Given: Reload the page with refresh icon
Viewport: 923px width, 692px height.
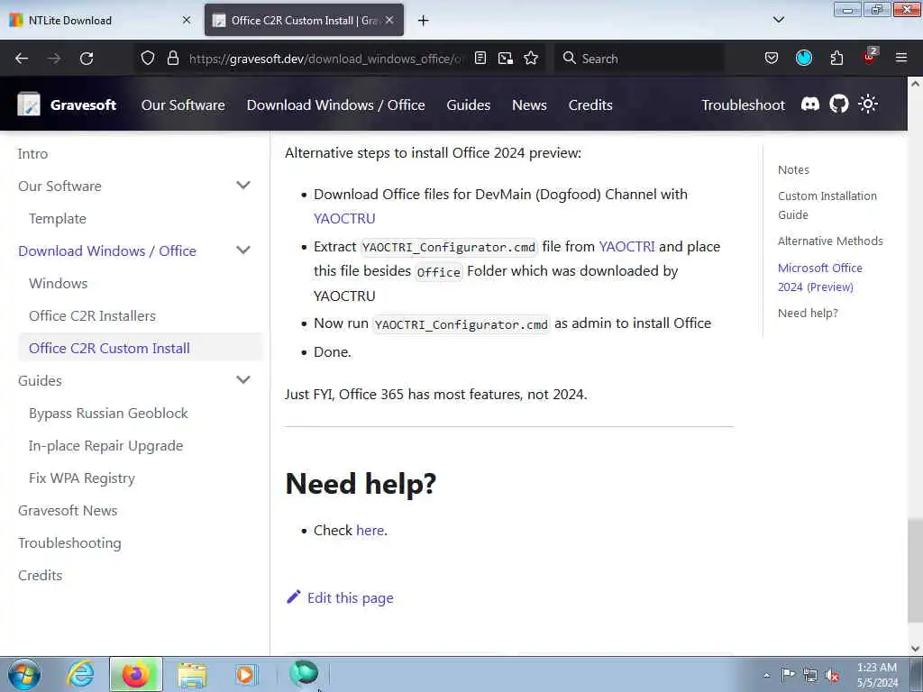Looking at the screenshot, I should (87, 59).
